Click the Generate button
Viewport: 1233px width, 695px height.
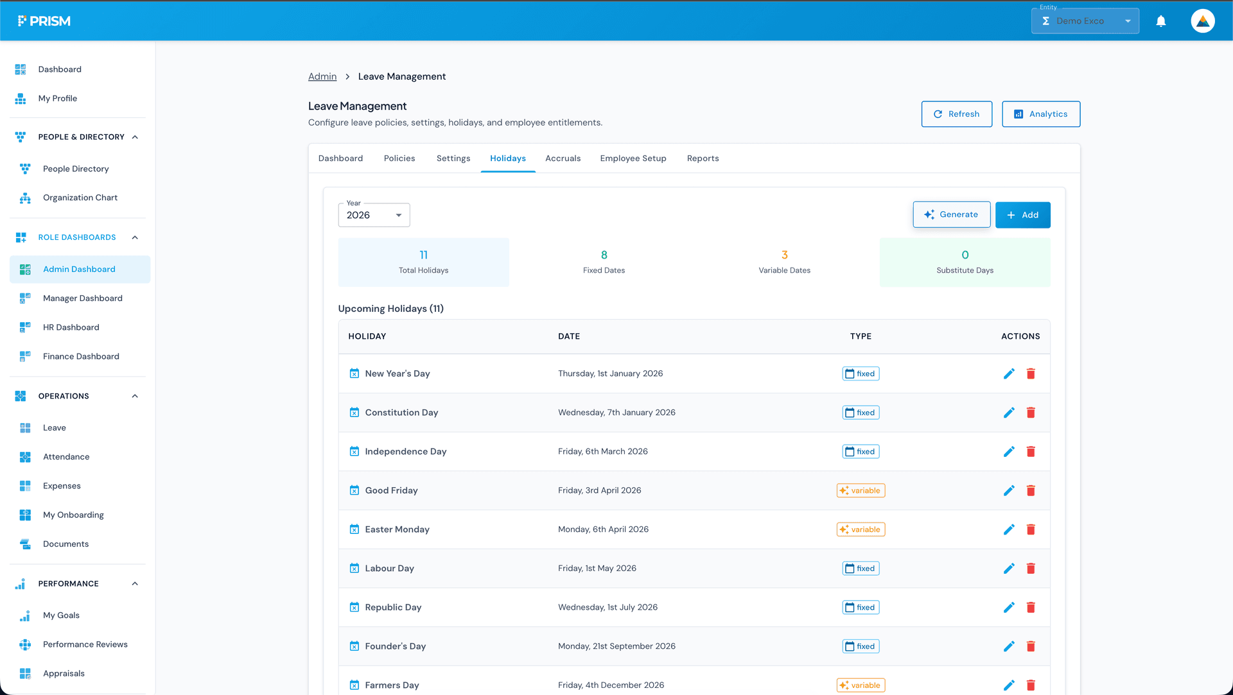[x=951, y=214]
